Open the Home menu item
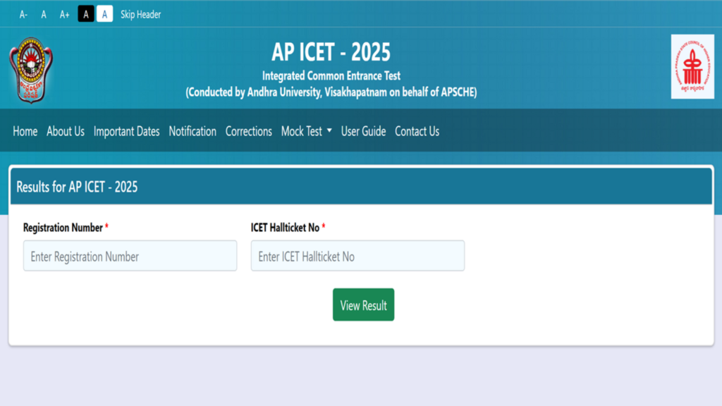 [25, 131]
